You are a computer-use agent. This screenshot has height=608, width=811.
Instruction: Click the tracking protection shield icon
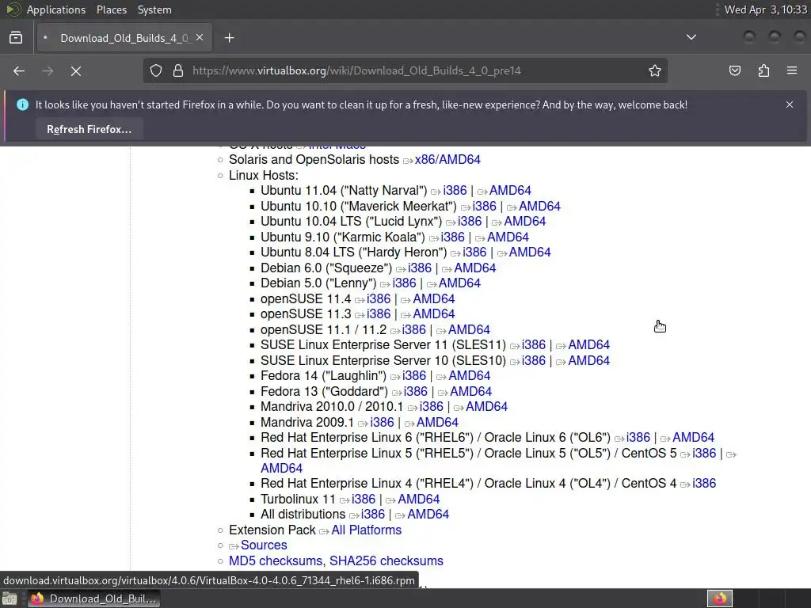tap(156, 70)
